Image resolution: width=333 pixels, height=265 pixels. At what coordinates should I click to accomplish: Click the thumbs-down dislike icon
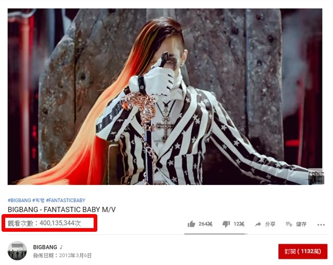tap(226, 224)
